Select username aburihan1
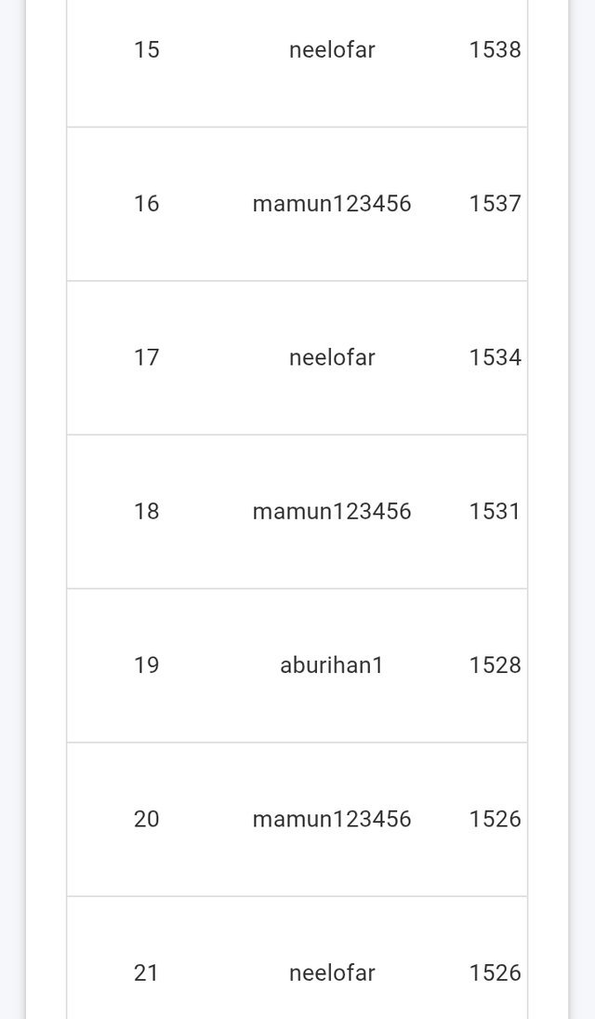595x1019 pixels. pyautogui.click(x=331, y=665)
